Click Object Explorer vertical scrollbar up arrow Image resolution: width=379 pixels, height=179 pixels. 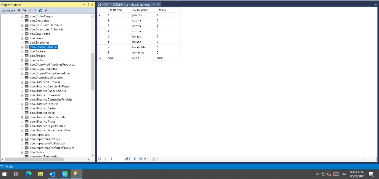pos(92,16)
